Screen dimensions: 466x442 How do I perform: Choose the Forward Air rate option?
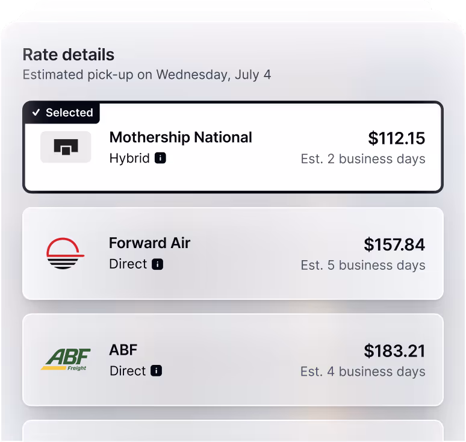(x=233, y=254)
